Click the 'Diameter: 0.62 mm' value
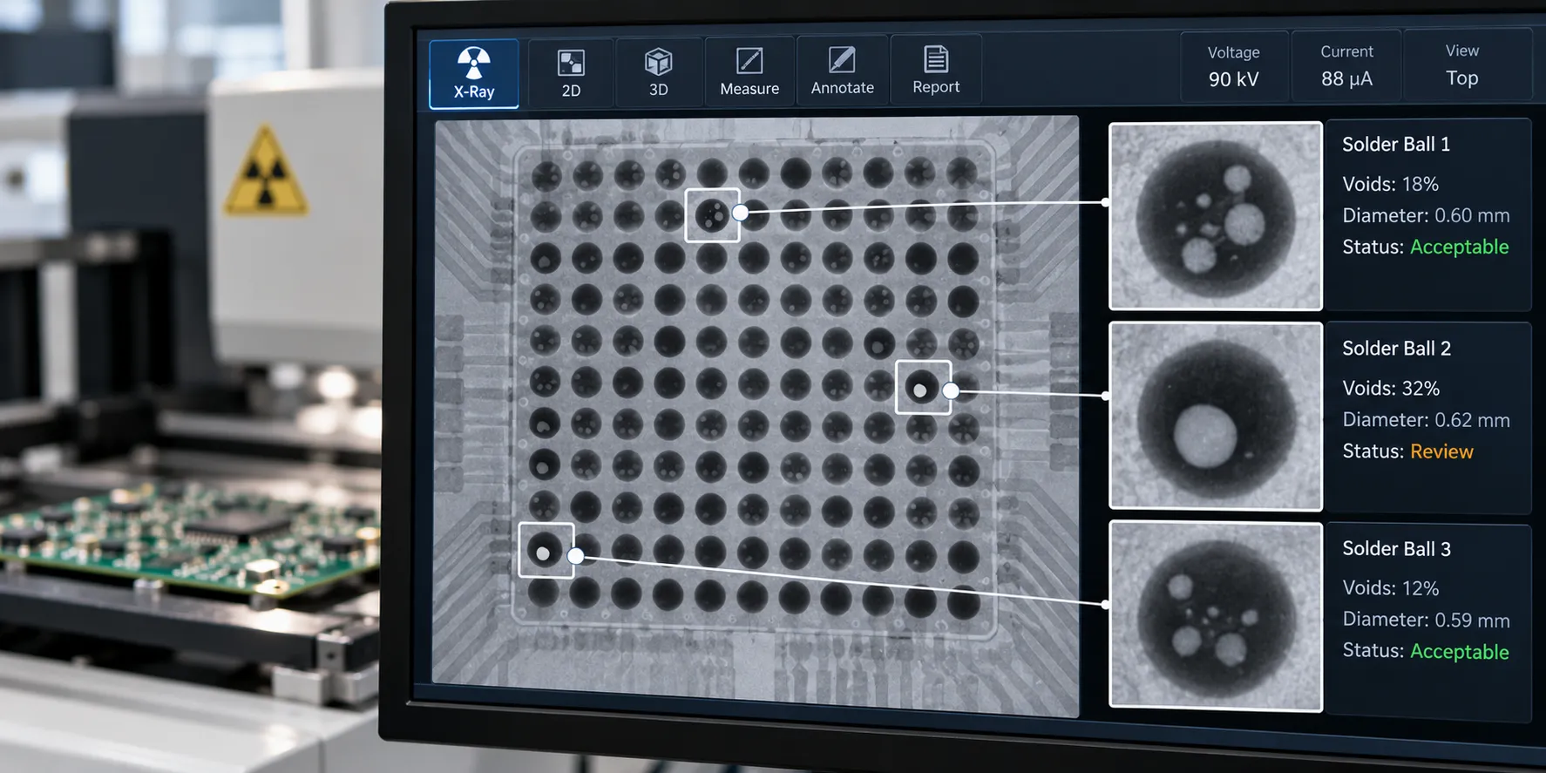This screenshot has height=773, width=1546. [x=1426, y=420]
